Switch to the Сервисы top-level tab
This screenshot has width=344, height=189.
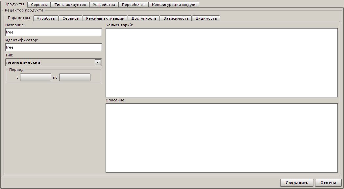point(39,5)
